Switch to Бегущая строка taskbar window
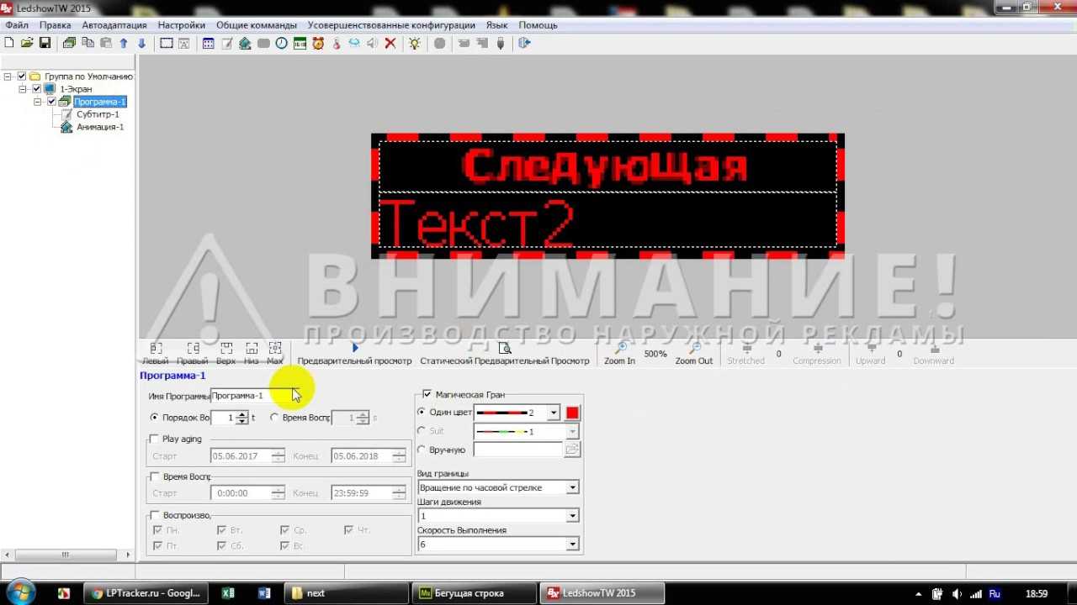 point(474,593)
